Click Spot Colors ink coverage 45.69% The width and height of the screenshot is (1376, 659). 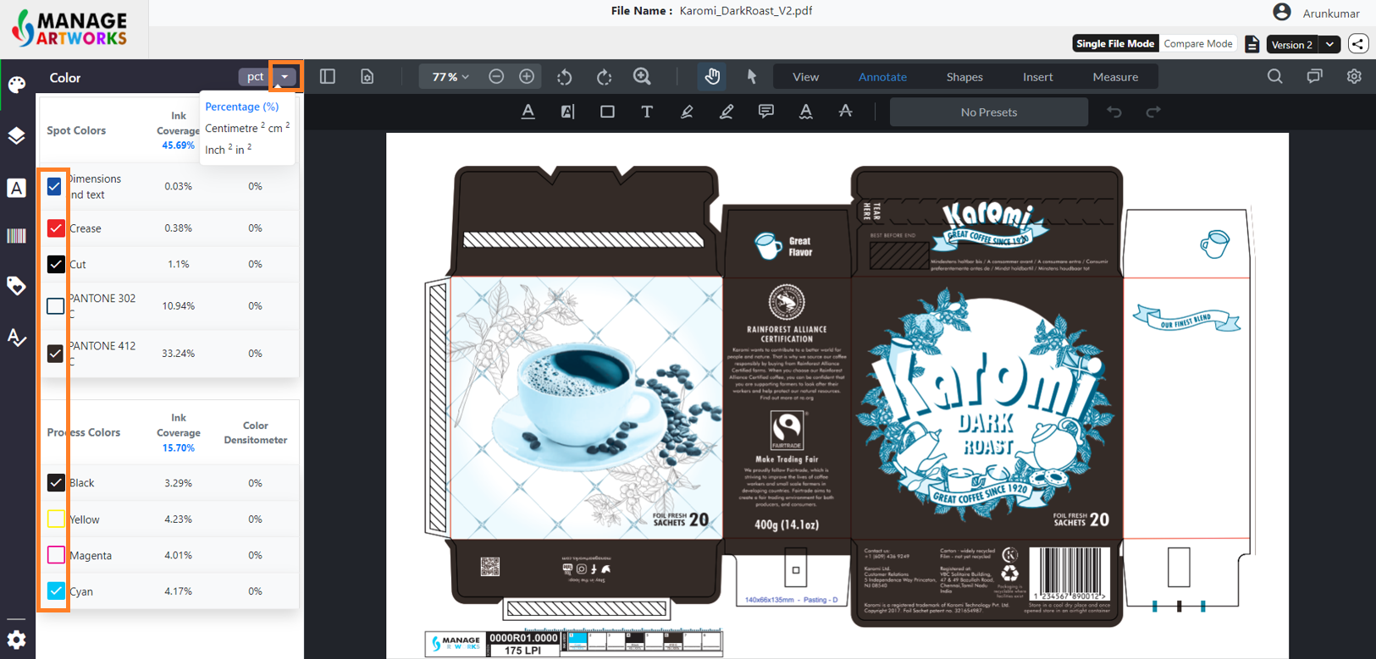[178, 146]
